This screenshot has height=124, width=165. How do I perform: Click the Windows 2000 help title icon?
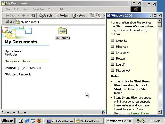click(x=109, y=16)
